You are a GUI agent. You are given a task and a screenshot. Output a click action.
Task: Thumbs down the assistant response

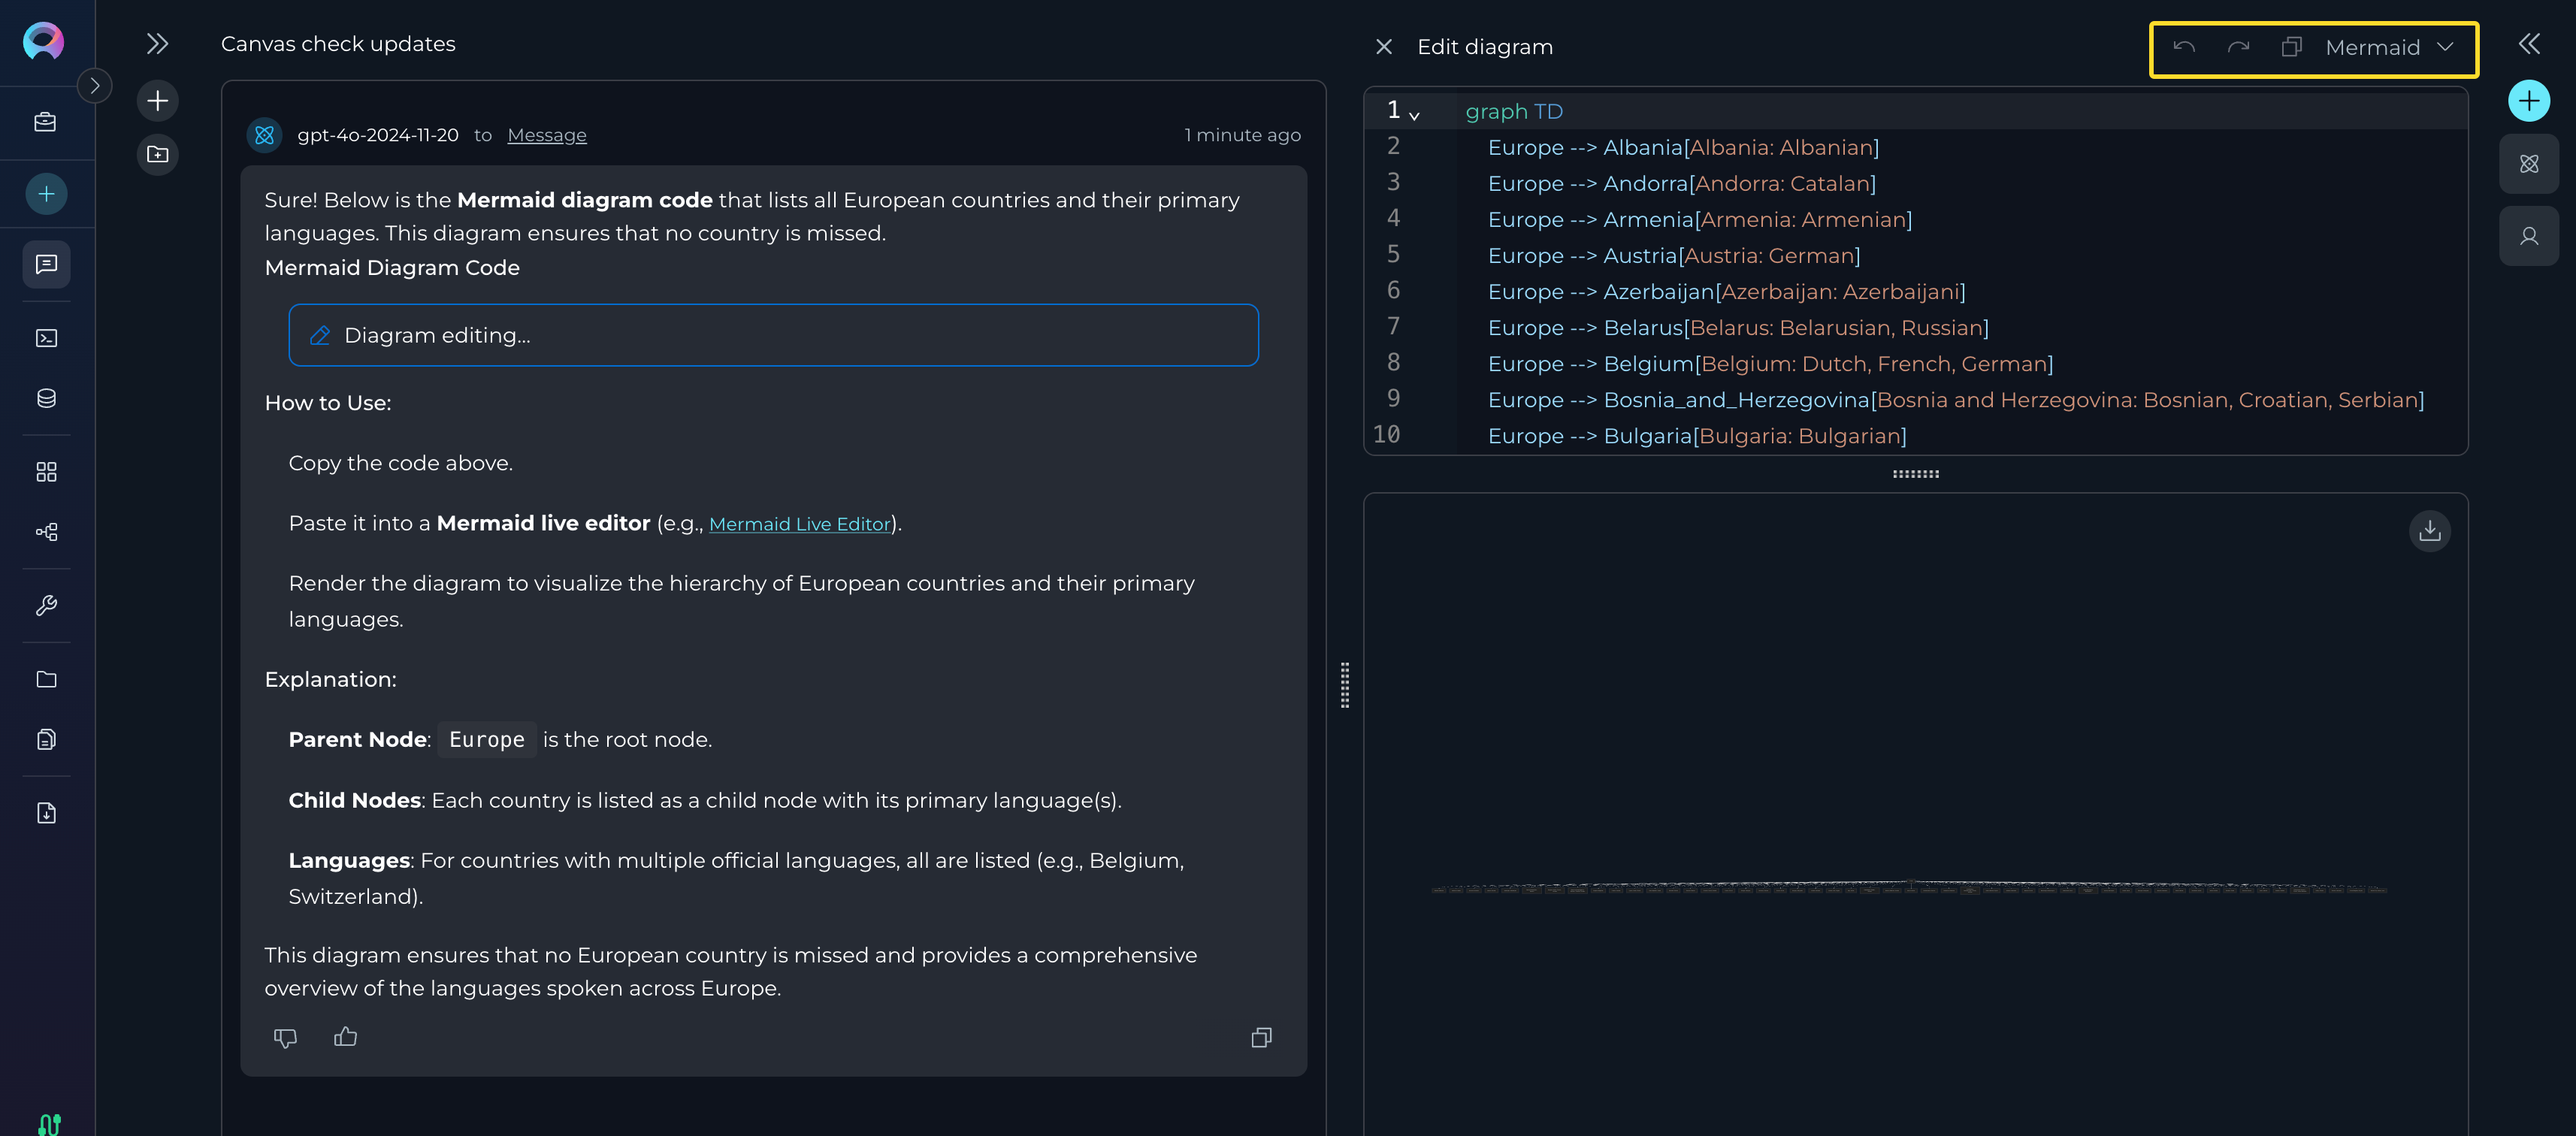point(285,1038)
